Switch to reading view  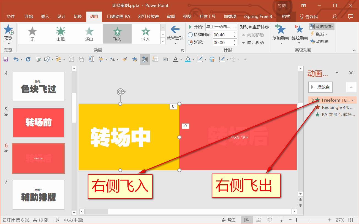pos(270,220)
